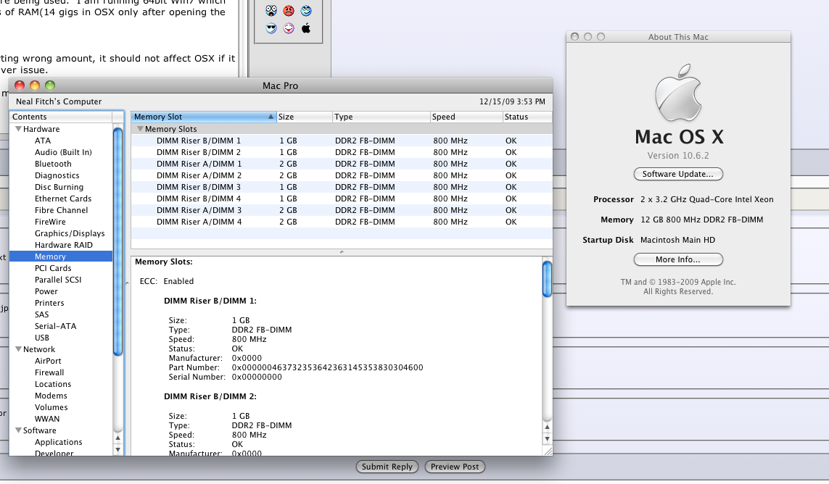Collapse the Hardware category triangle

[x=19, y=129]
